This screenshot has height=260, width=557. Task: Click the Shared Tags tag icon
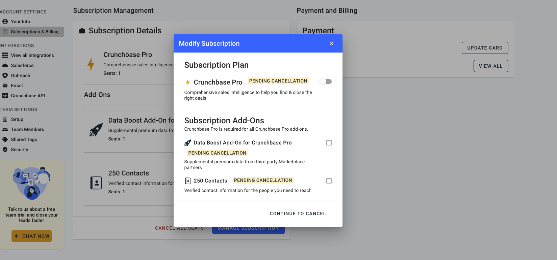click(x=5, y=139)
